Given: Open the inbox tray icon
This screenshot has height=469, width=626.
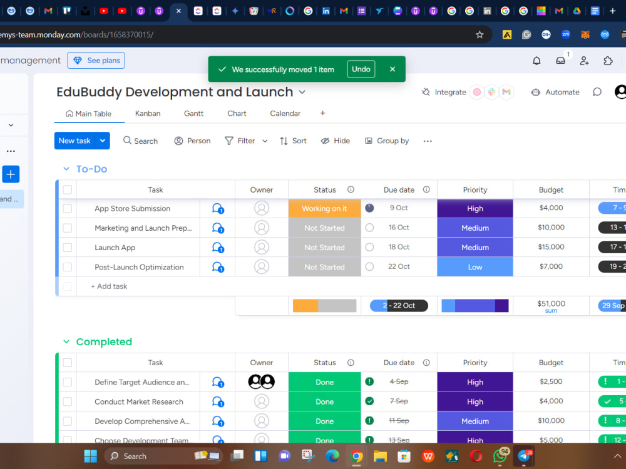Looking at the screenshot, I should pos(560,61).
